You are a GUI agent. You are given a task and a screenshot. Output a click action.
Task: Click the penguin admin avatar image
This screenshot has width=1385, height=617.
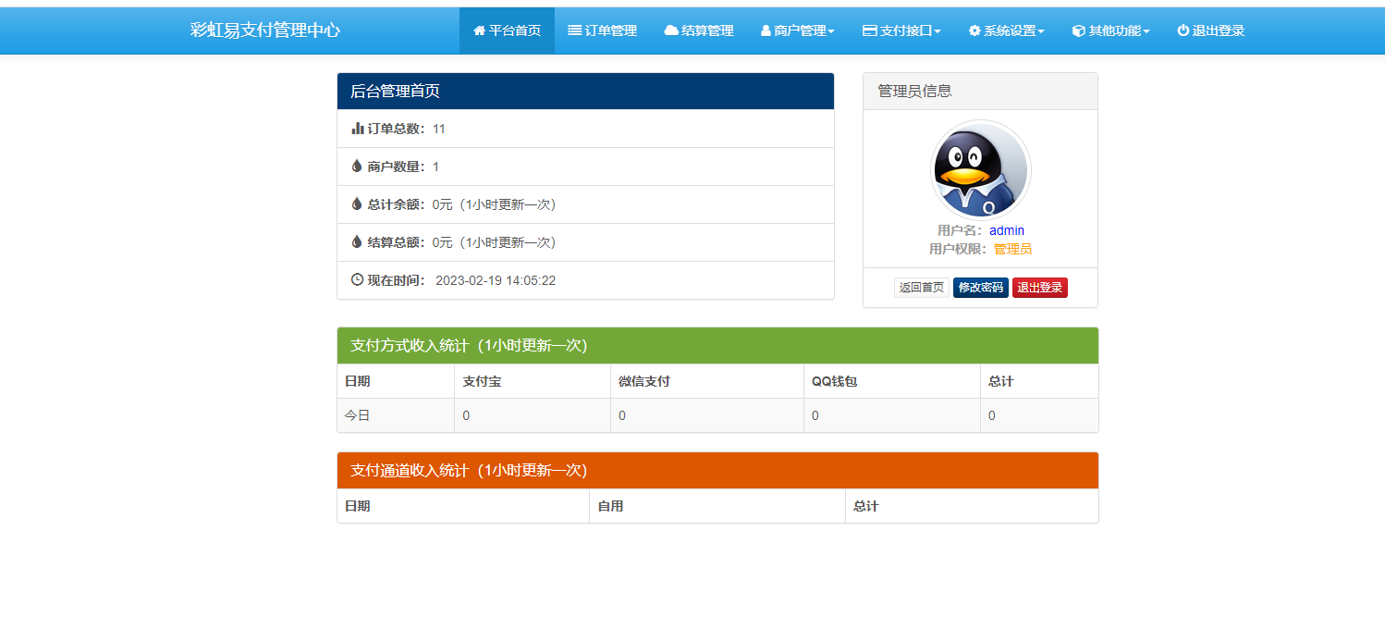tap(980, 170)
